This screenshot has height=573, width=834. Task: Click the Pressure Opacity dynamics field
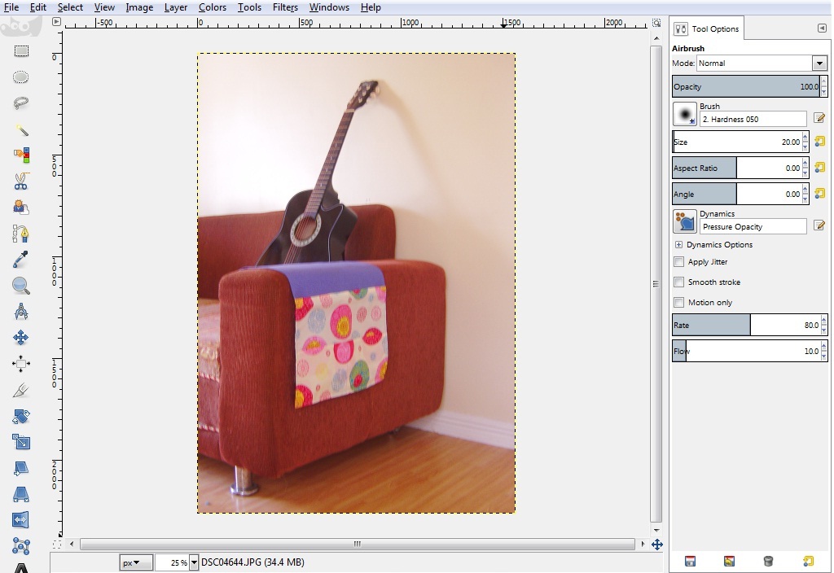point(753,226)
